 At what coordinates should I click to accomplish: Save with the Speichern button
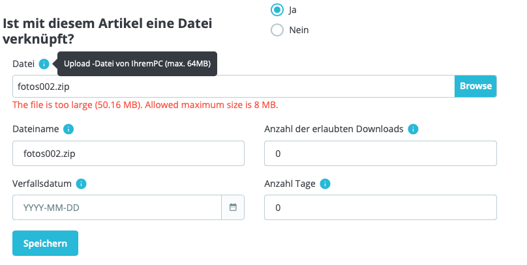click(46, 244)
